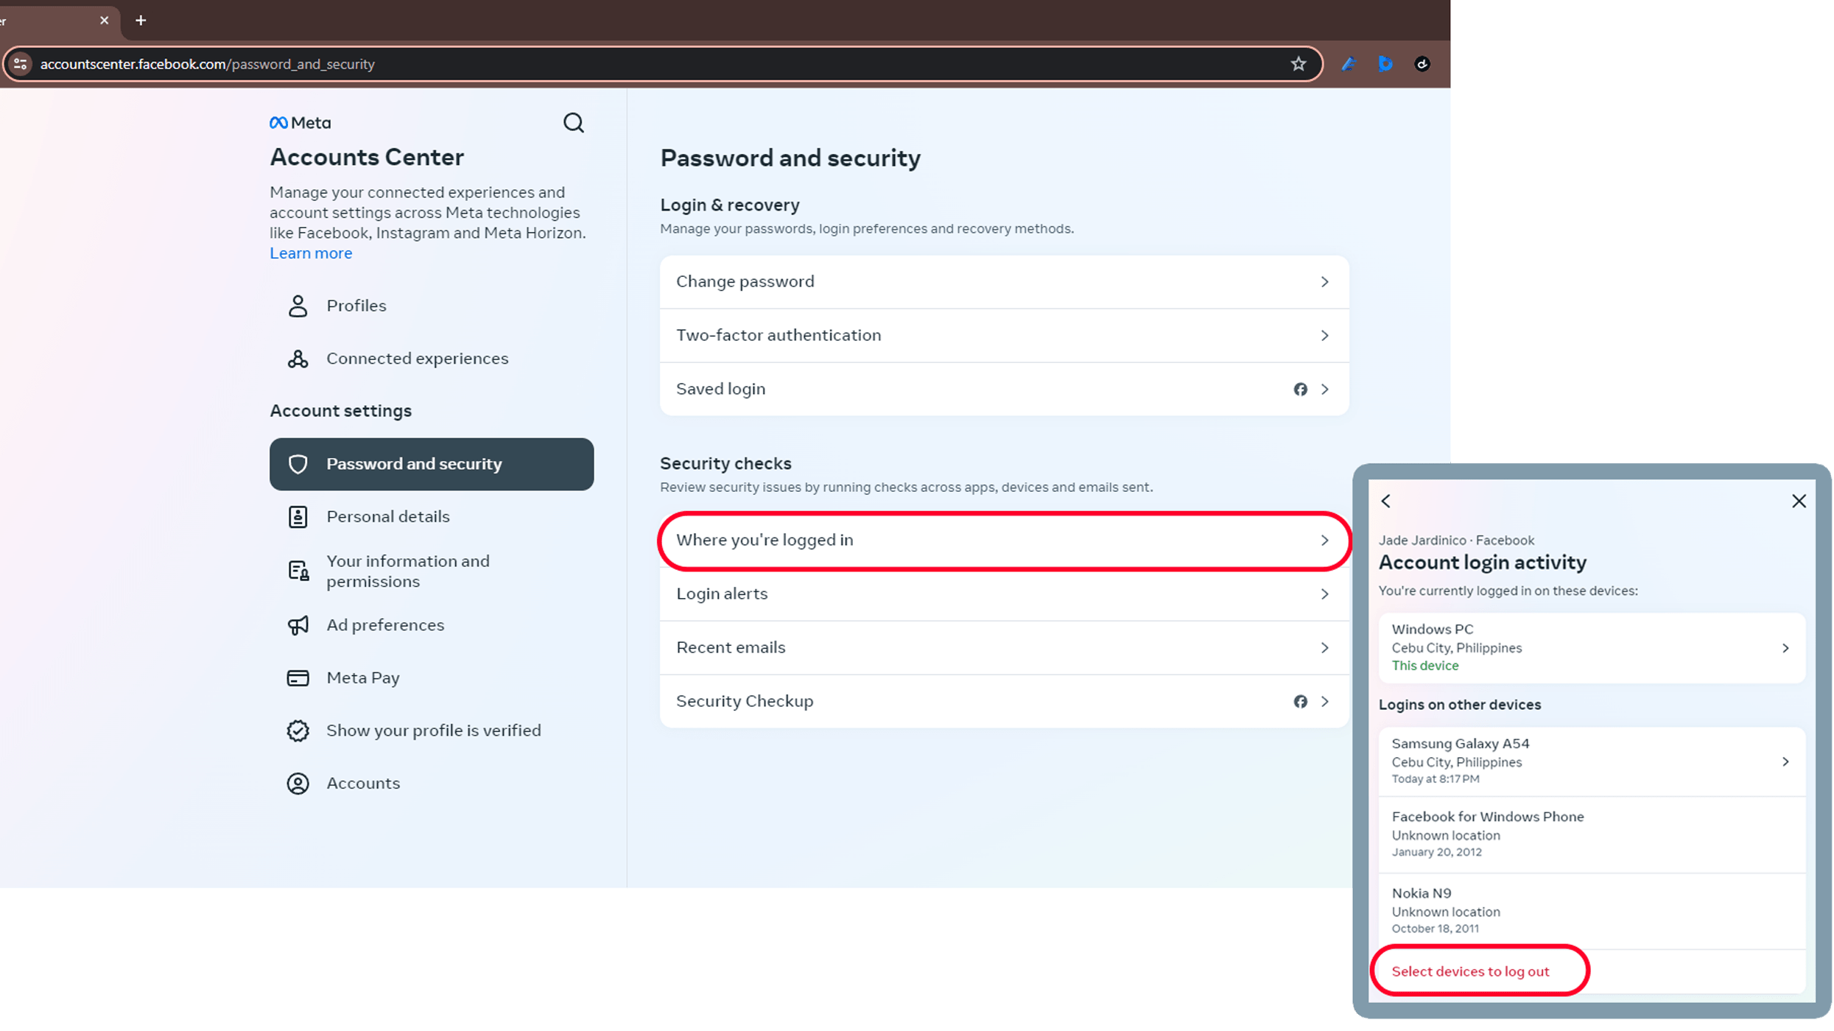Open search in Accounts Center

point(574,122)
